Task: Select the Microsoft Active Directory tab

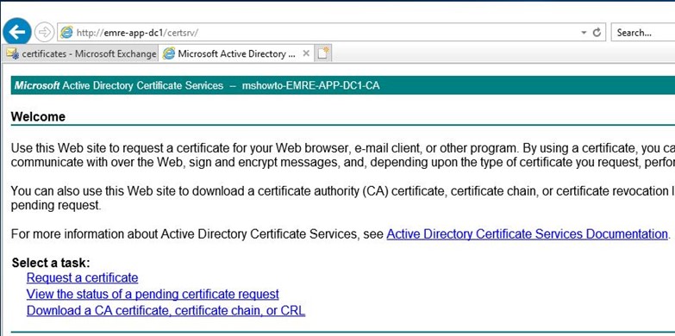Action: pos(236,53)
